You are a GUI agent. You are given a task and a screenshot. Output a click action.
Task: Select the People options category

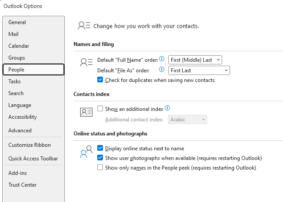tap(34, 70)
